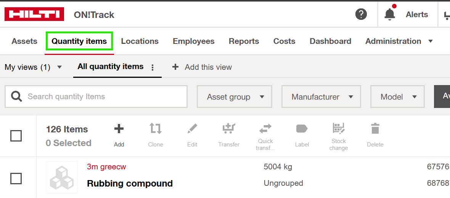Click the Transfer cart icon

[229, 129]
